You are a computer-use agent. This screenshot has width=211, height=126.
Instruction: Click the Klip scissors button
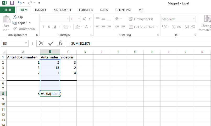coord(18,17)
